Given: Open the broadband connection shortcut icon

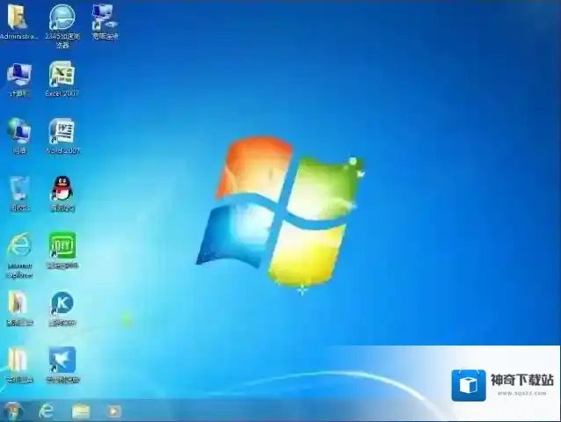Looking at the screenshot, I should tap(105, 18).
